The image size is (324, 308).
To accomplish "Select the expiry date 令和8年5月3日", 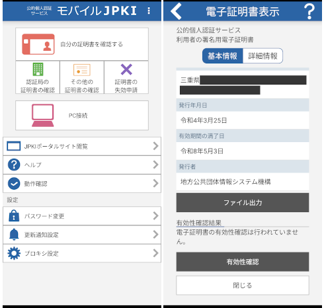I will 202,151.
